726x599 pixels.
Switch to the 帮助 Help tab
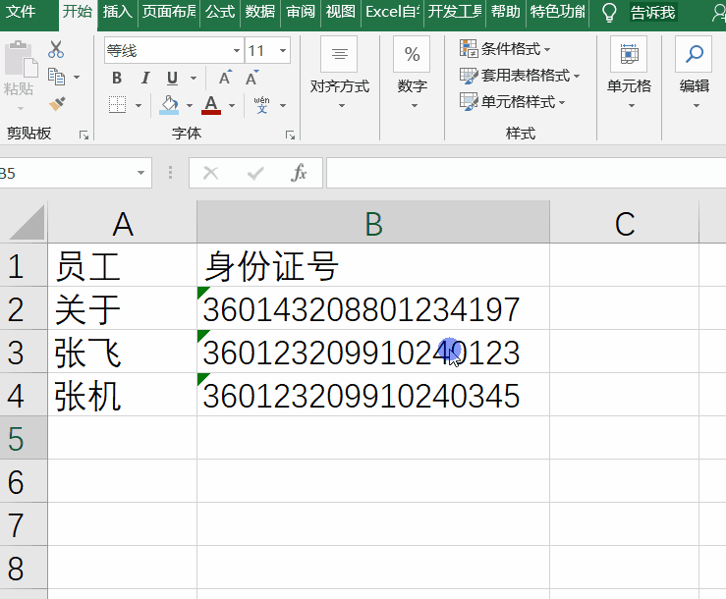506,11
